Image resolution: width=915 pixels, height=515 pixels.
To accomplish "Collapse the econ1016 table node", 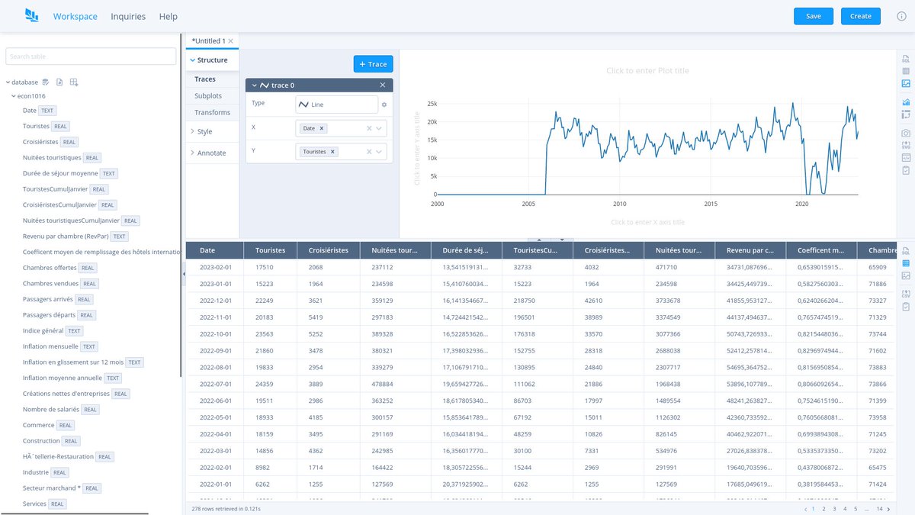I will click(14, 96).
